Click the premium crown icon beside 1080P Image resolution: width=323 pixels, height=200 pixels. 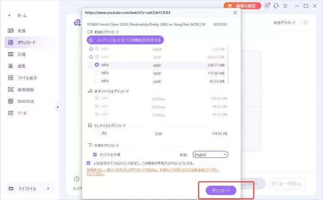(91, 49)
